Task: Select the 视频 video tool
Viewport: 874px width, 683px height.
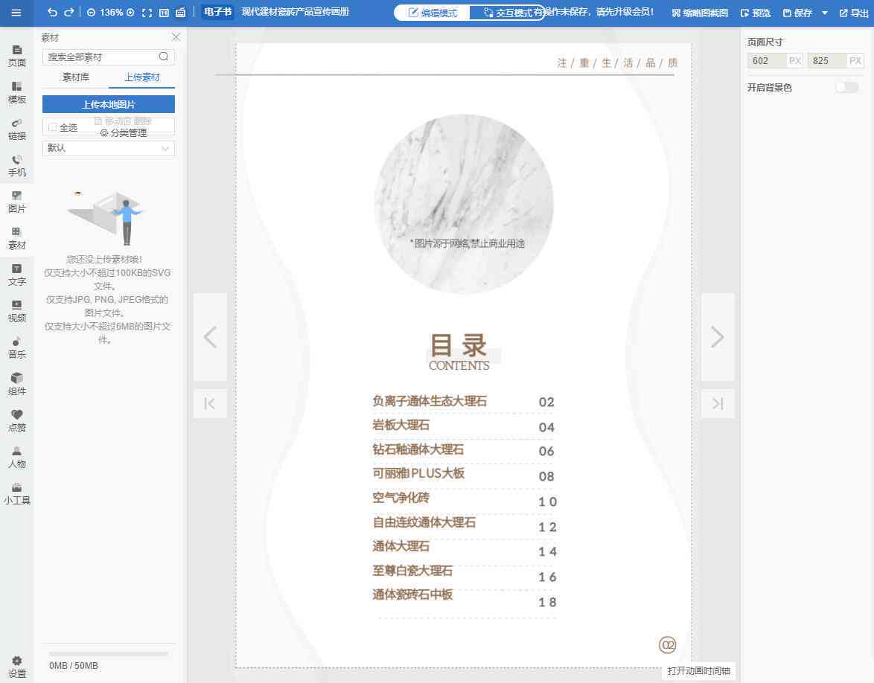Action: pos(16,312)
